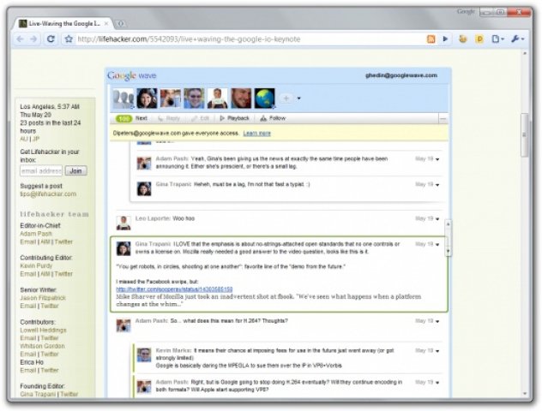The image size is (542, 411).
Task: Click Follow in the wave toolbar
Action: click(x=273, y=118)
